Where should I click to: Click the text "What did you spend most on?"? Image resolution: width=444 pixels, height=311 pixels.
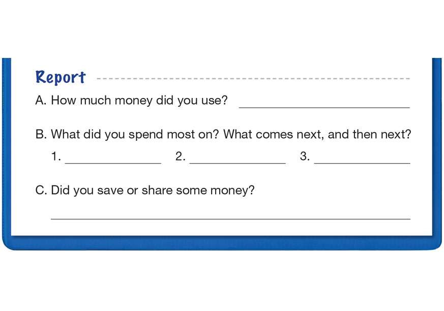tap(135, 135)
